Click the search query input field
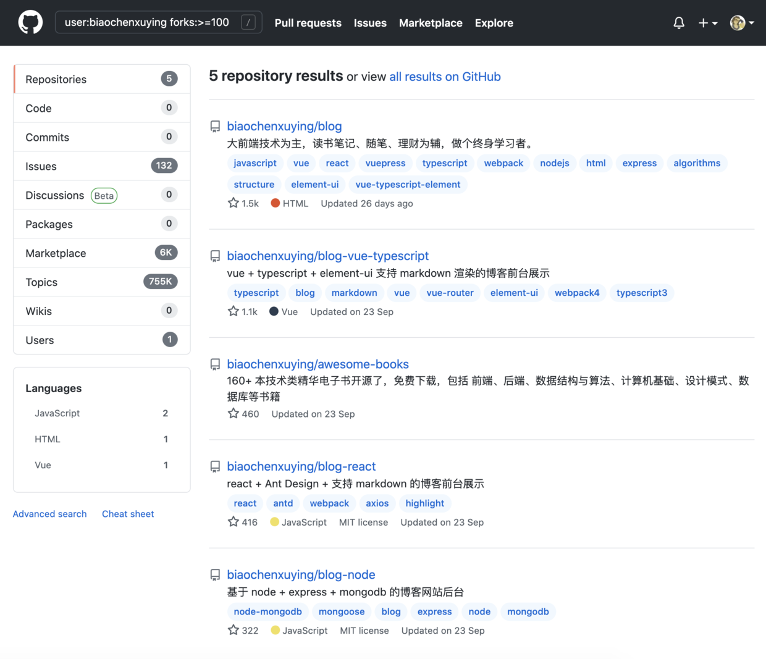Image resolution: width=766 pixels, height=659 pixels. click(x=148, y=21)
